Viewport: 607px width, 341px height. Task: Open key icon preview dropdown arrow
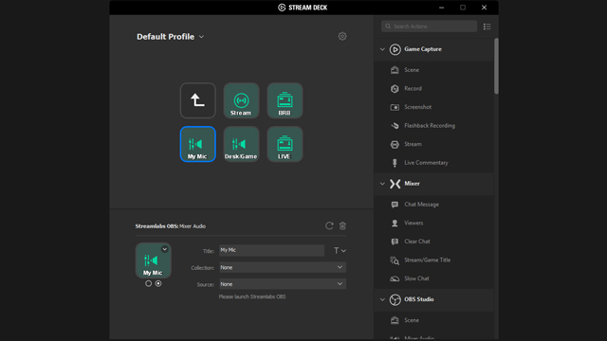click(x=165, y=249)
